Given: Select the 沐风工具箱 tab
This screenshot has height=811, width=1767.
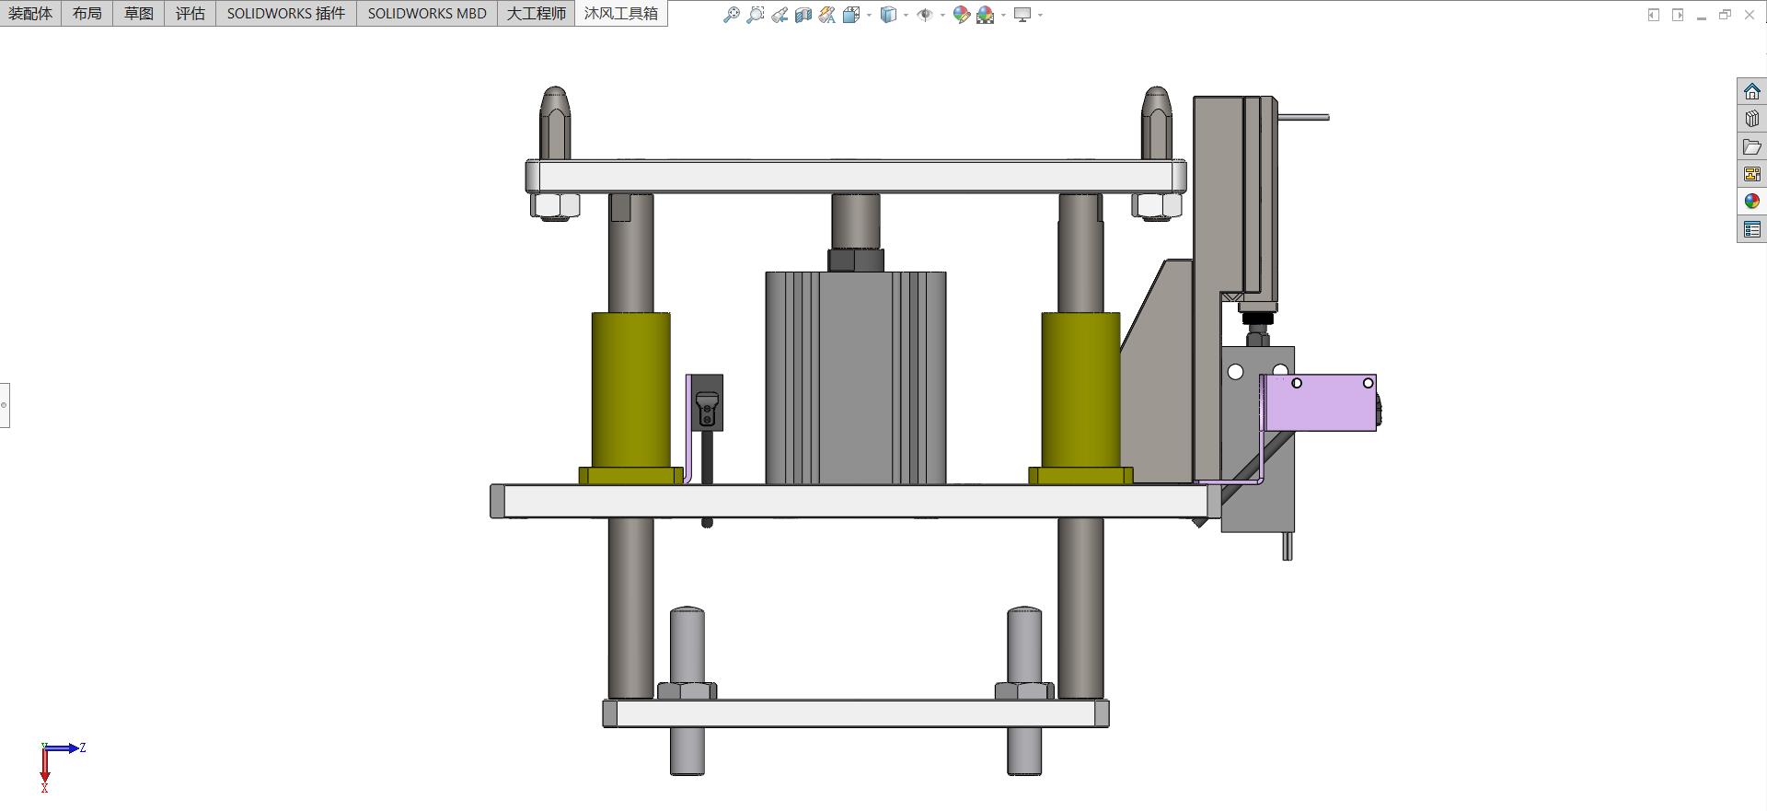Looking at the screenshot, I should 621,13.
